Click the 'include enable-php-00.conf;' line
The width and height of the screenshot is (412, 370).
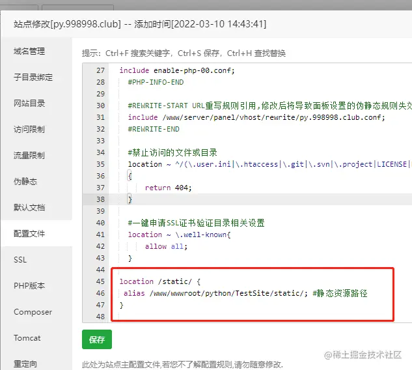[x=177, y=70]
